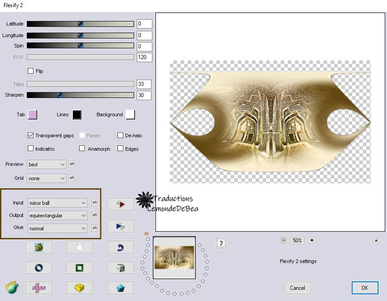This screenshot has height=301, width=387.
Task: Open the Output dropdown showing equirectangular
Action: (58, 216)
